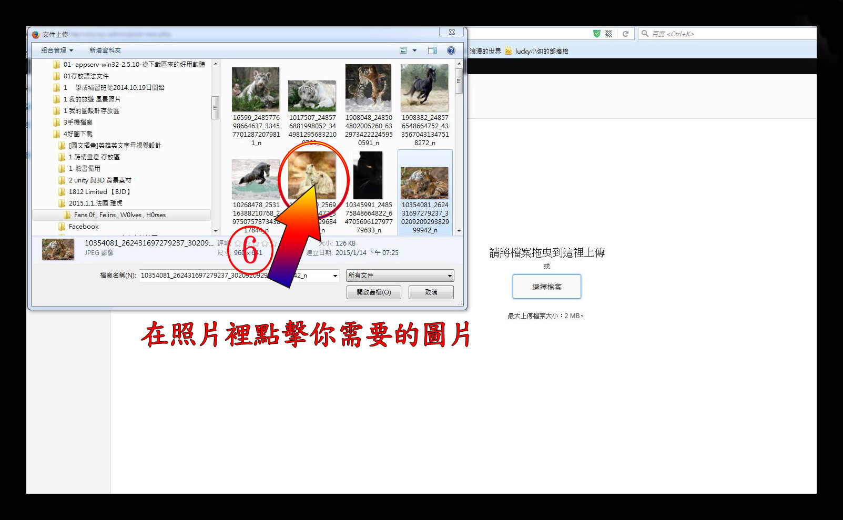Open the view options dropdown arrow

pos(414,50)
